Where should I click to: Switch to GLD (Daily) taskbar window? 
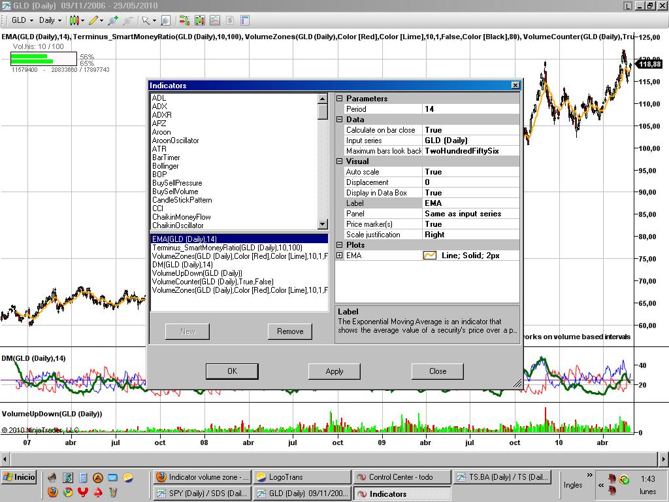(302, 493)
